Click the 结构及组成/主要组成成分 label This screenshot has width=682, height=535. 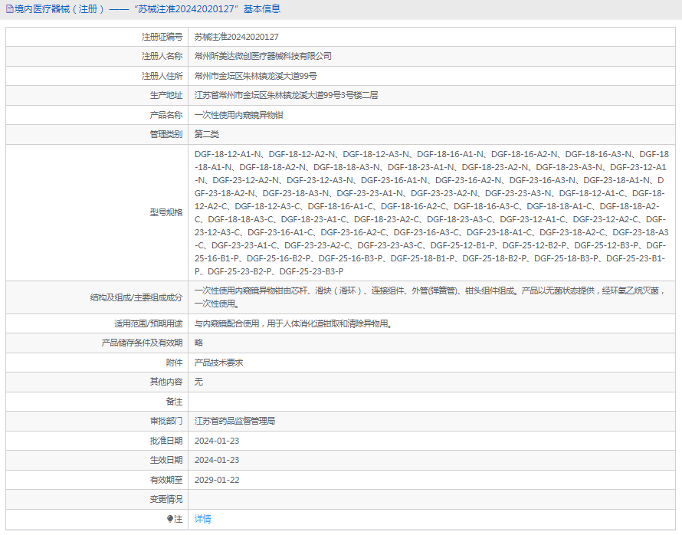pyautogui.click(x=136, y=297)
